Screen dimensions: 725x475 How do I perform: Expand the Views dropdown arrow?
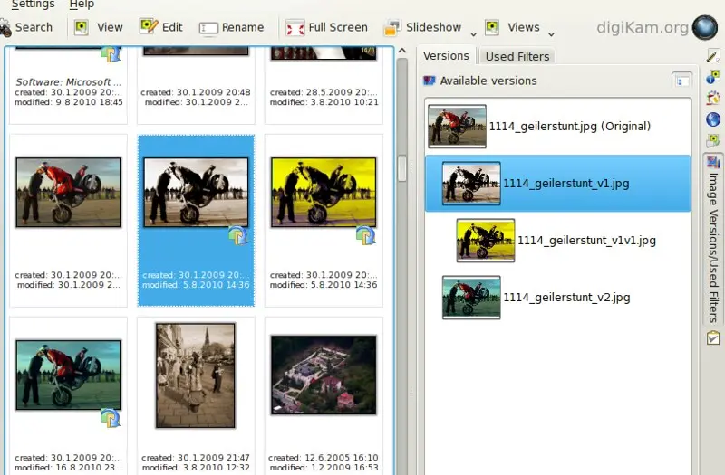click(x=551, y=33)
